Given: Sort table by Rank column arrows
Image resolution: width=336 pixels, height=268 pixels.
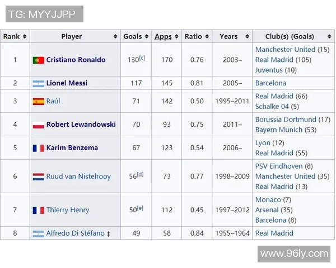Looking at the screenshot, I should coord(24,36).
